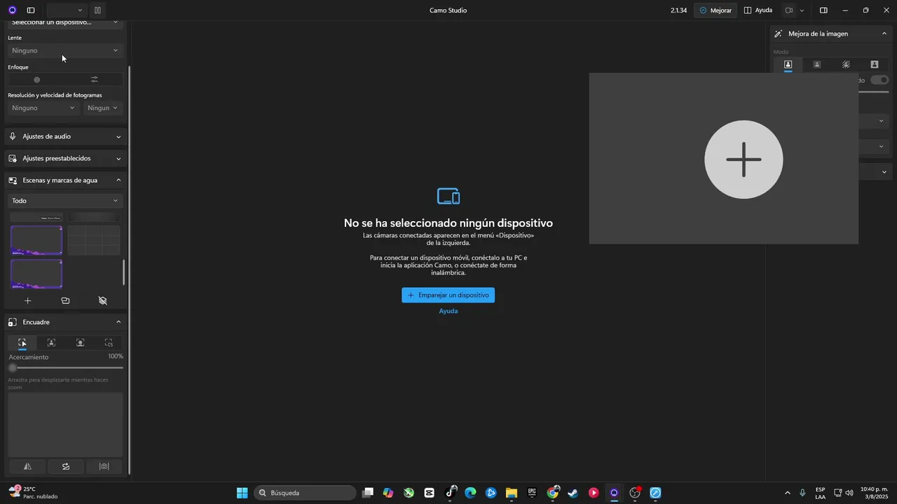The image size is (897, 504).
Task: Select the first portrait enhancement mode
Action: (x=788, y=64)
